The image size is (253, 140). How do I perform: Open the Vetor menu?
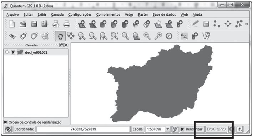point(129,15)
